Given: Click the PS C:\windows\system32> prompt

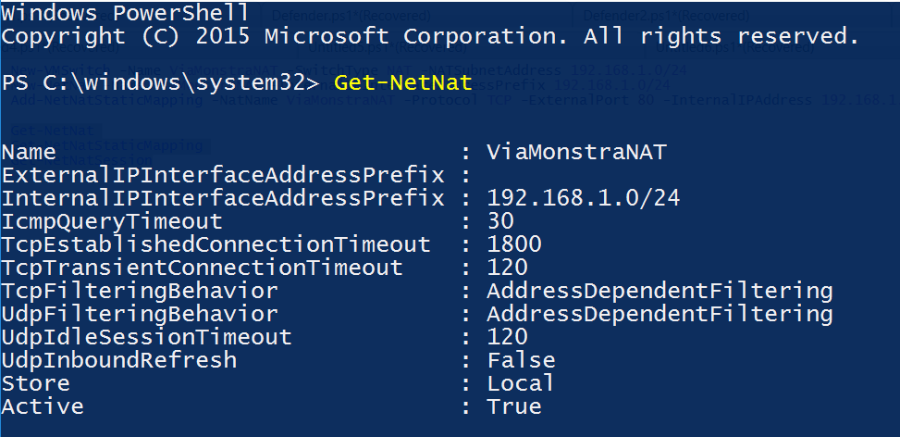Looking at the screenshot, I should (160, 82).
